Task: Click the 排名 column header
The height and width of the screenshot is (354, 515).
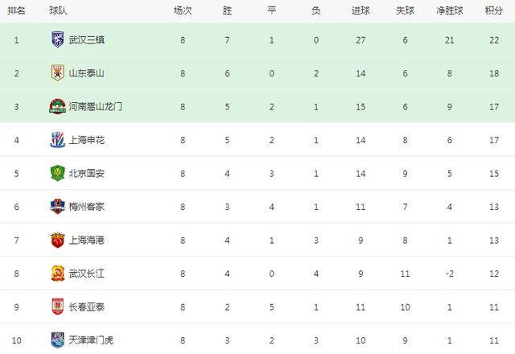Action: pos(16,10)
